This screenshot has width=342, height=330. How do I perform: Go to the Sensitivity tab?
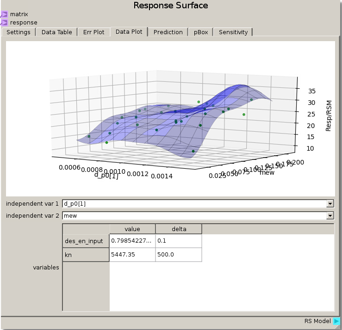(233, 32)
